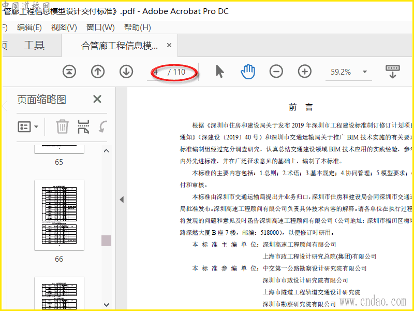Open the 帮助(H) menu
The height and width of the screenshot is (311, 414).
[138, 27]
